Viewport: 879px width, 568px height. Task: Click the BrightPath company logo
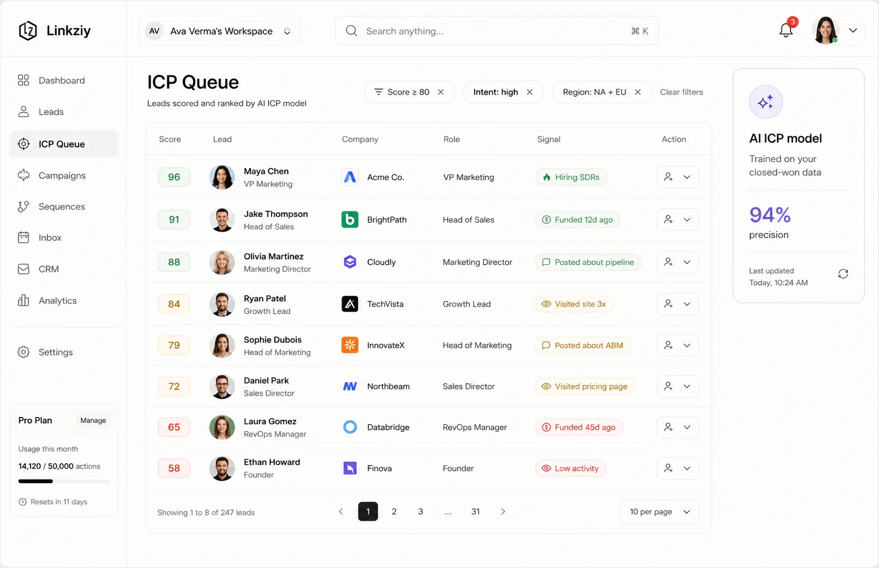[x=350, y=220]
